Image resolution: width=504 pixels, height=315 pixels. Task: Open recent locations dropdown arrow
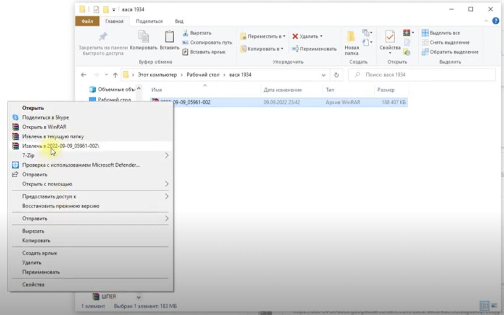106,75
